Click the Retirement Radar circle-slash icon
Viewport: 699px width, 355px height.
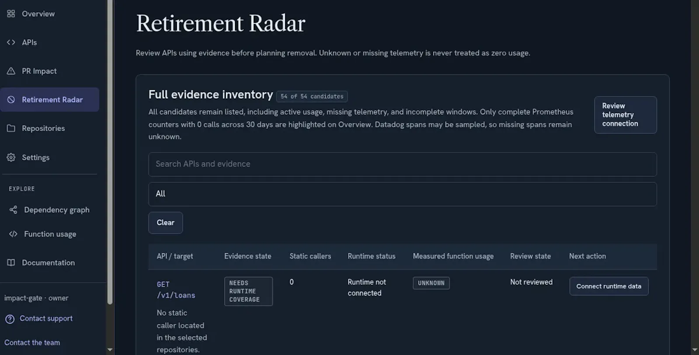coord(11,100)
